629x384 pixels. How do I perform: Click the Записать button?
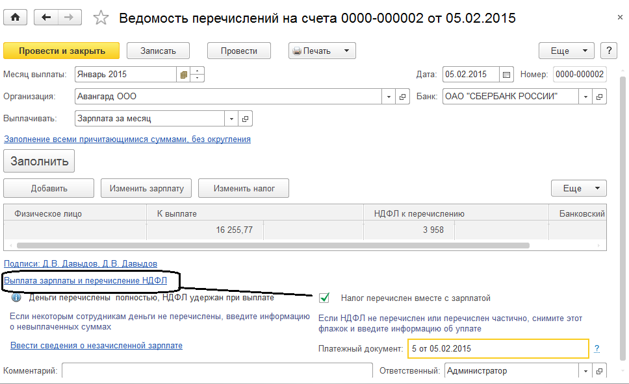click(158, 51)
